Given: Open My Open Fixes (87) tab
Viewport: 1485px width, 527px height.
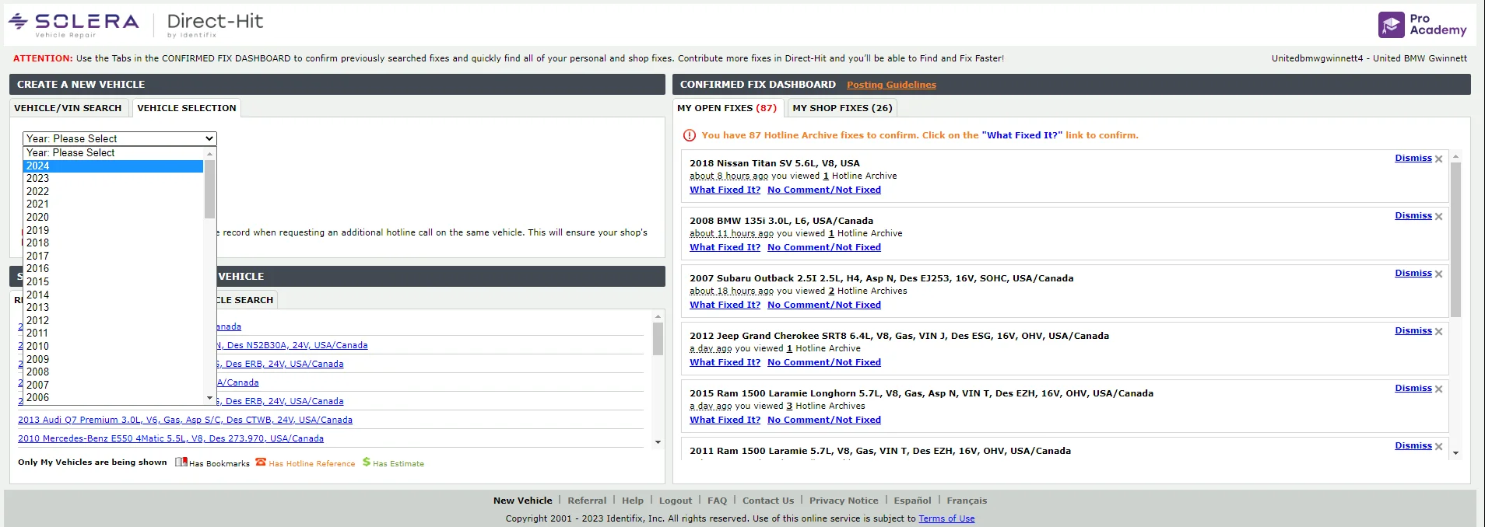Looking at the screenshot, I should 727,108.
